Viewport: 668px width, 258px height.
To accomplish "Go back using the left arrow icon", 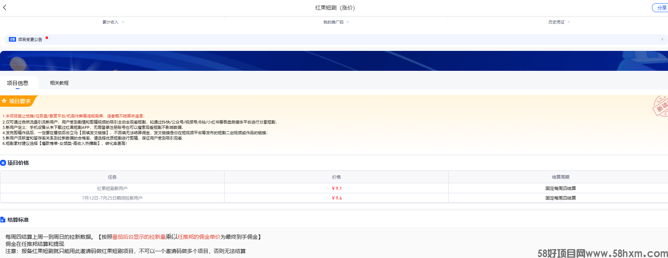I will [x=5, y=7].
